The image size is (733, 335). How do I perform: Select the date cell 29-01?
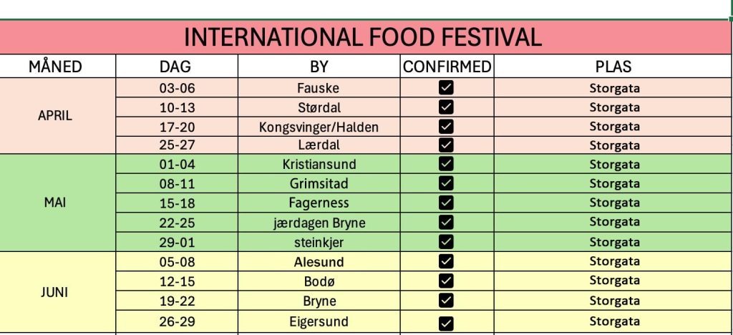(178, 242)
